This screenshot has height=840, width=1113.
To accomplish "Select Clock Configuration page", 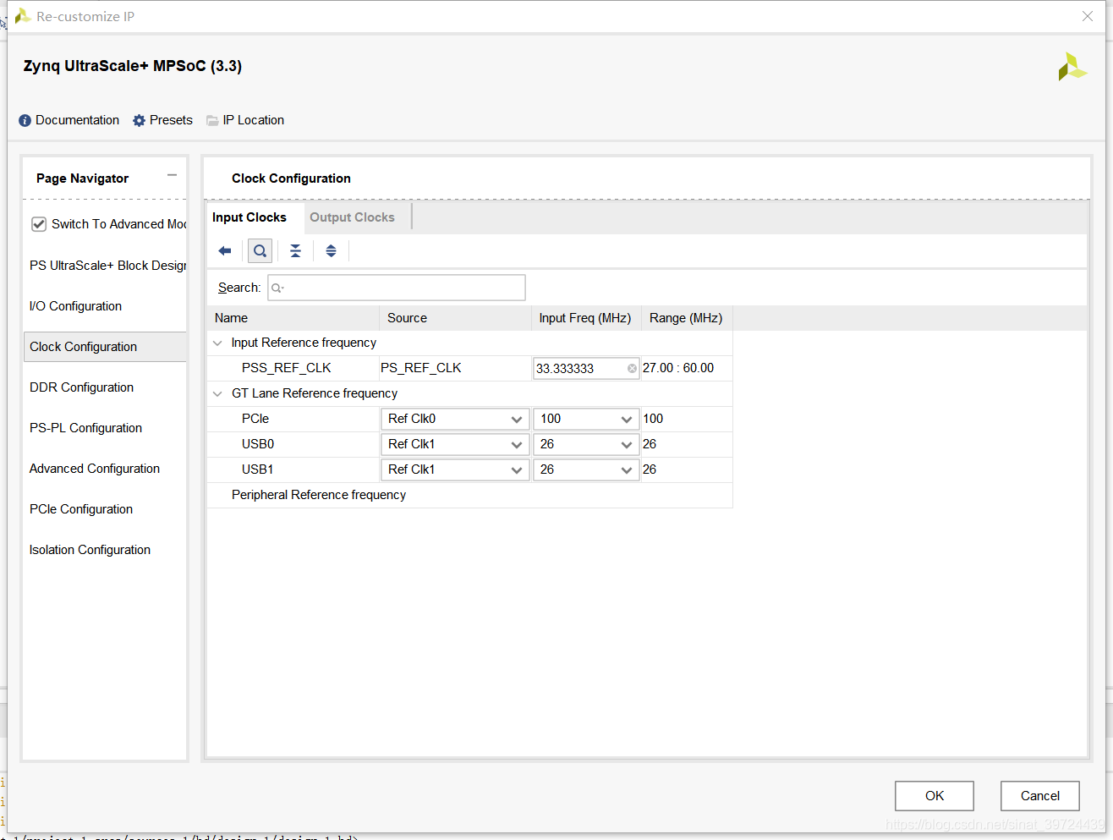I will [105, 347].
